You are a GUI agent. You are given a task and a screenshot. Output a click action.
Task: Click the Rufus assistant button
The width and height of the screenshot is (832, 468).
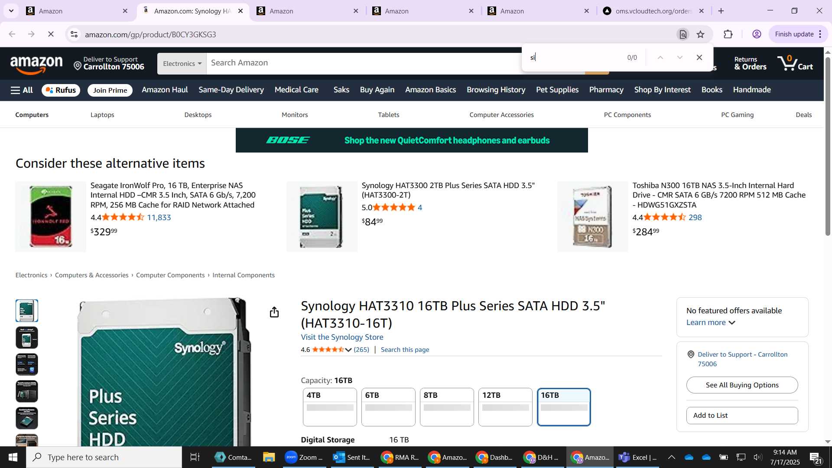(61, 90)
